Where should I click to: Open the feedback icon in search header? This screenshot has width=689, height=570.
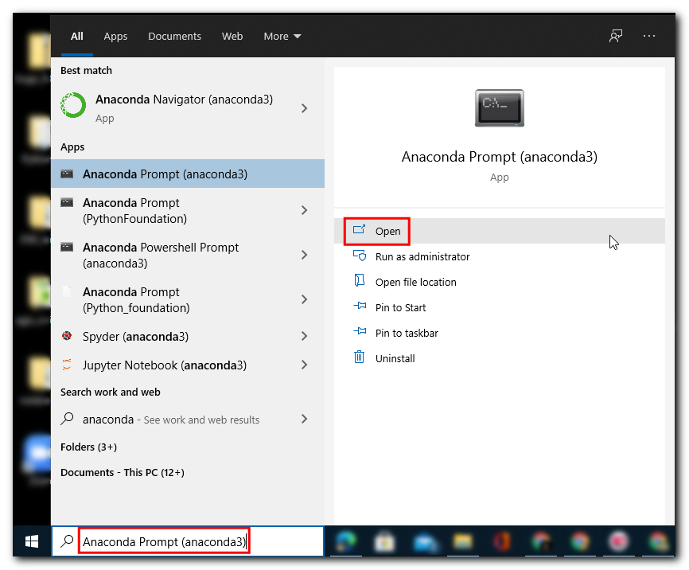(x=616, y=36)
